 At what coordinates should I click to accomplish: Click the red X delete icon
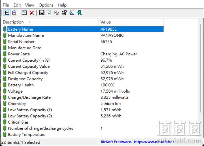[32, 13]
